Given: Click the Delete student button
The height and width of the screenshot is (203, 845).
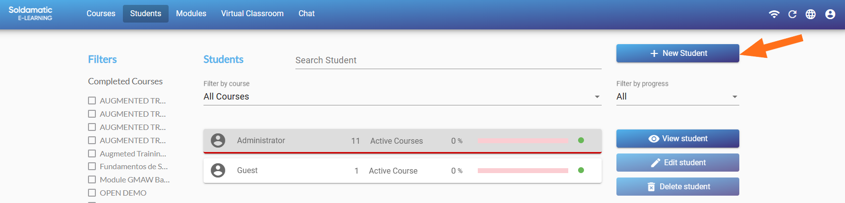Looking at the screenshot, I should point(677,187).
